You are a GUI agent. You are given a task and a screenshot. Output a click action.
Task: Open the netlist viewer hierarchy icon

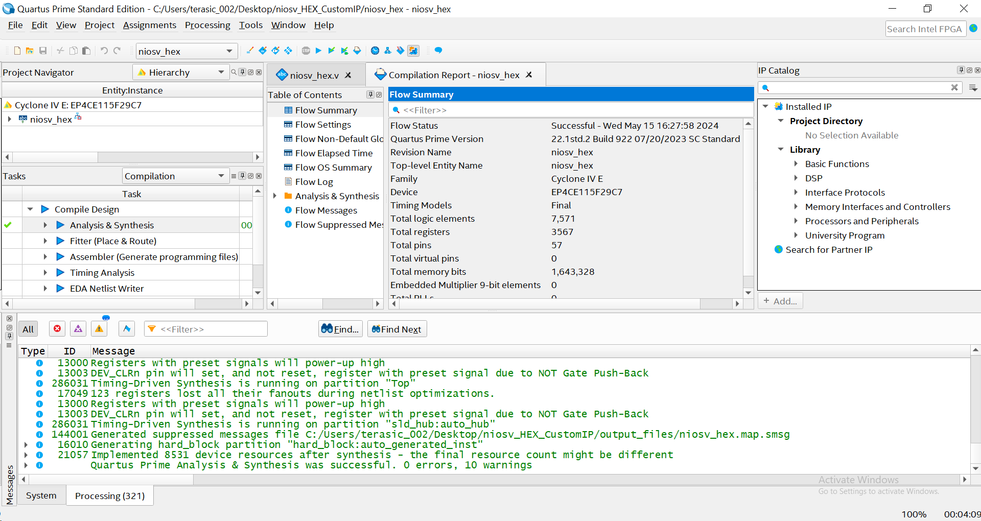click(x=388, y=51)
